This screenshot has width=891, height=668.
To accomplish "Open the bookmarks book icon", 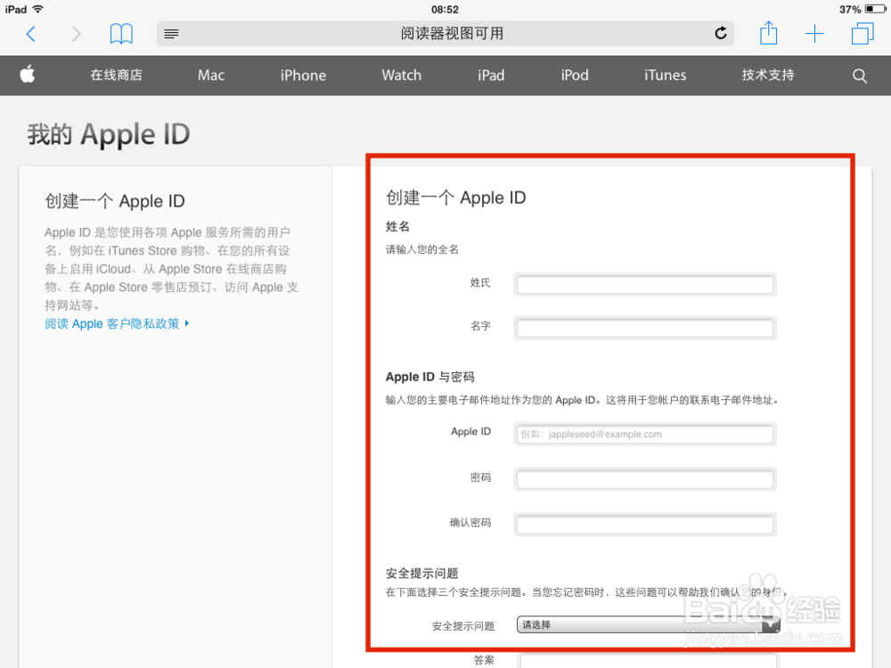I will click(121, 34).
